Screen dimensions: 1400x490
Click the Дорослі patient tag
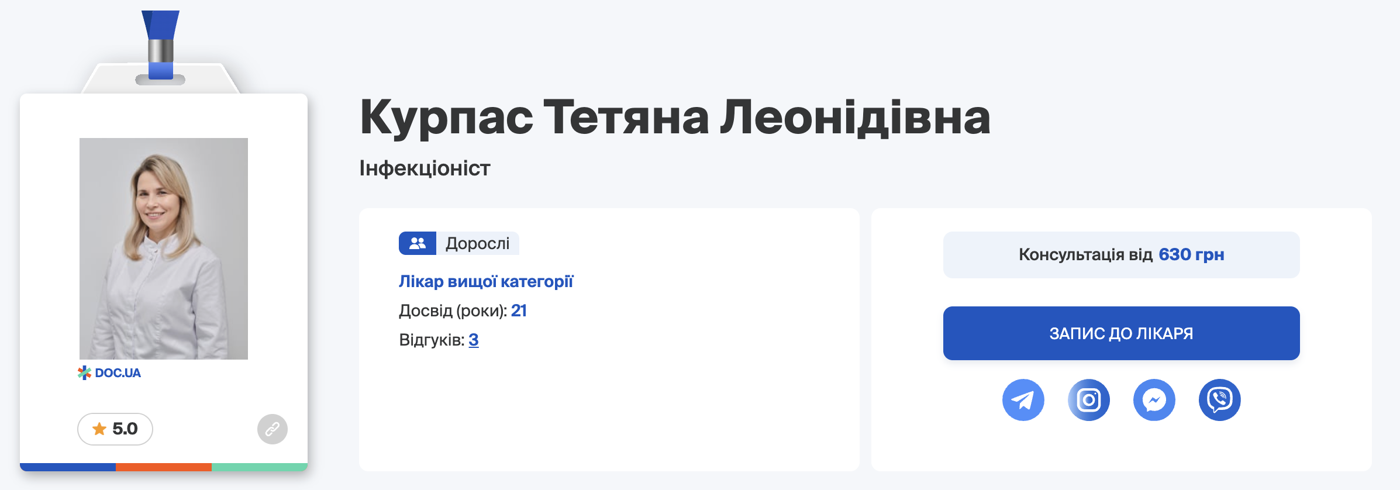pos(477,243)
